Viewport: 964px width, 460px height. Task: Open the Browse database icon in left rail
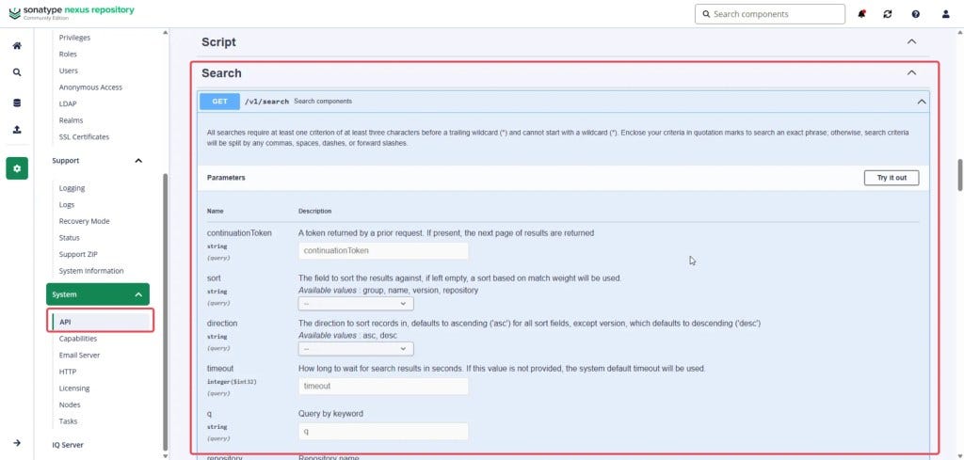17,103
